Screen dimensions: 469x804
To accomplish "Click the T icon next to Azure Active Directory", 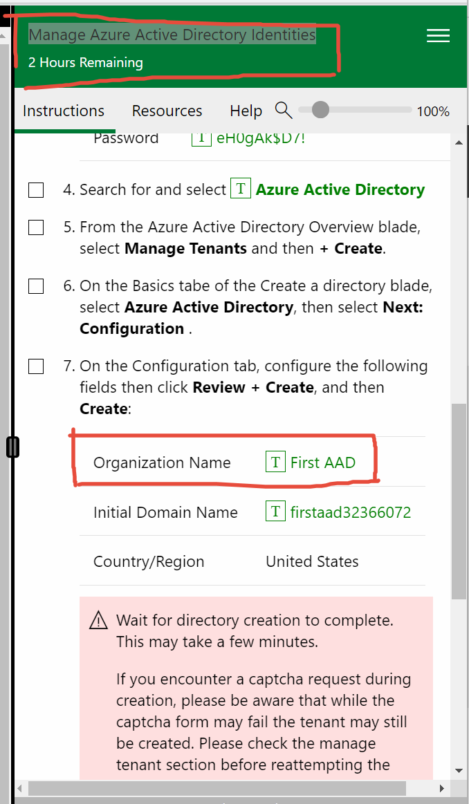I will 239,189.
